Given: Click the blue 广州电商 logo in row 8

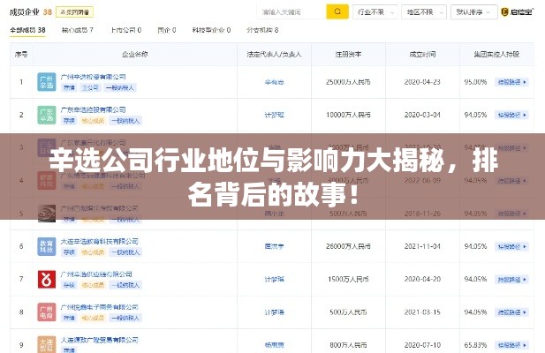Looking at the screenshot, I should [47, 312].
